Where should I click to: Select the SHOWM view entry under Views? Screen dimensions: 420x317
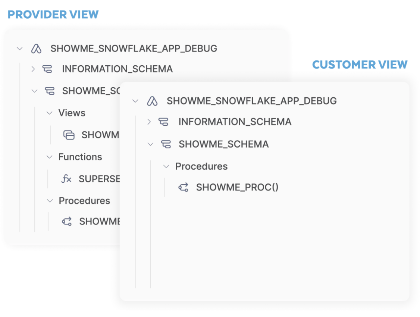click(x=100, y=135)
